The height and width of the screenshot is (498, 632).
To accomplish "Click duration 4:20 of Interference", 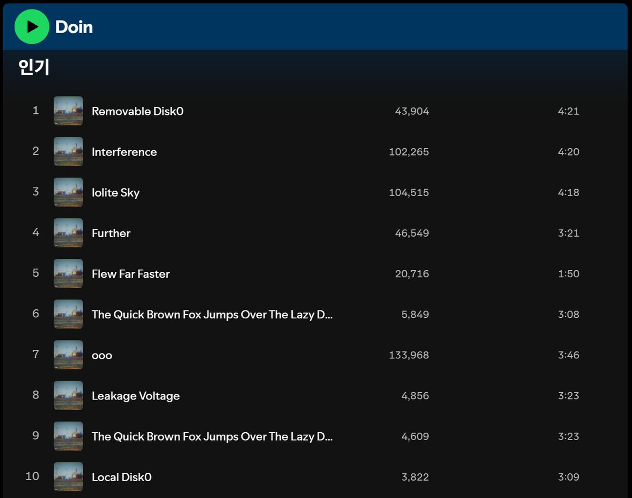I will [x=569, y=152].
